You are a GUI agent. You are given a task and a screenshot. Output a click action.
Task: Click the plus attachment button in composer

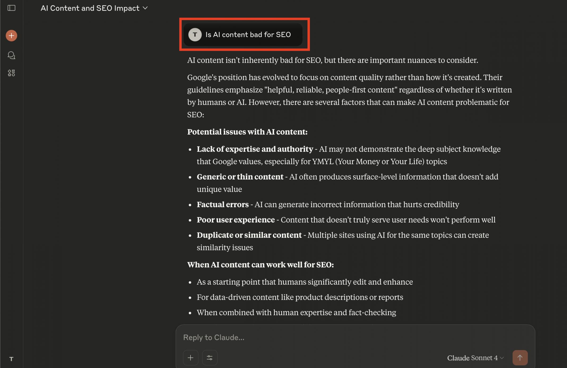click(x=191, y=358)
